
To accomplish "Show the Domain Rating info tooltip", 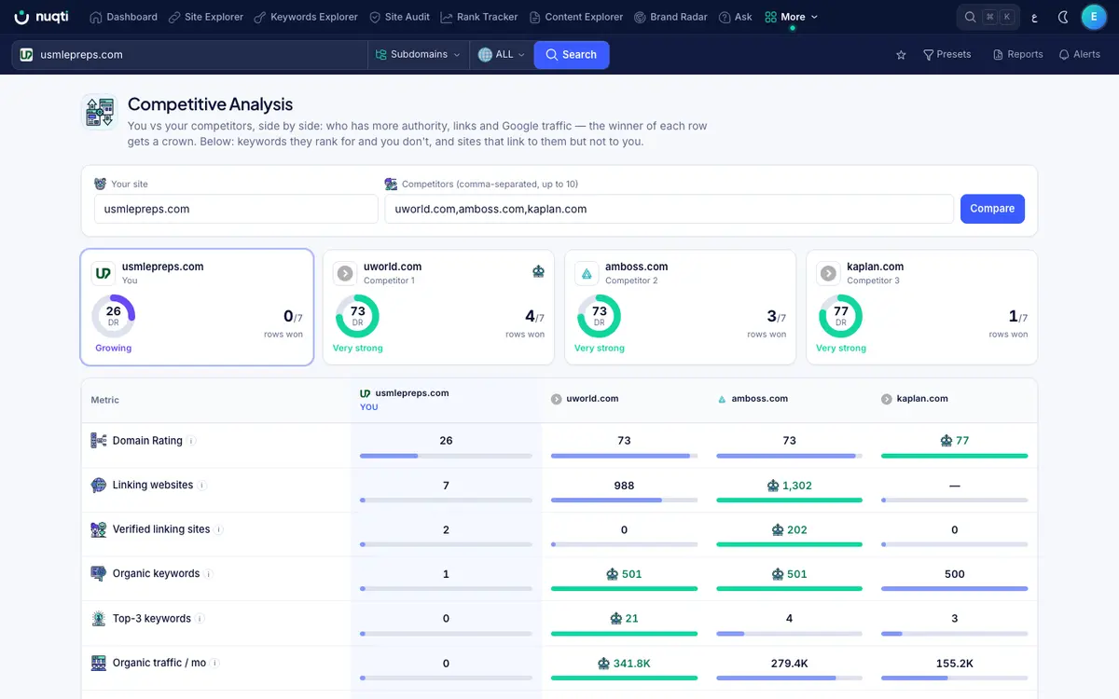I will [191, 441].
